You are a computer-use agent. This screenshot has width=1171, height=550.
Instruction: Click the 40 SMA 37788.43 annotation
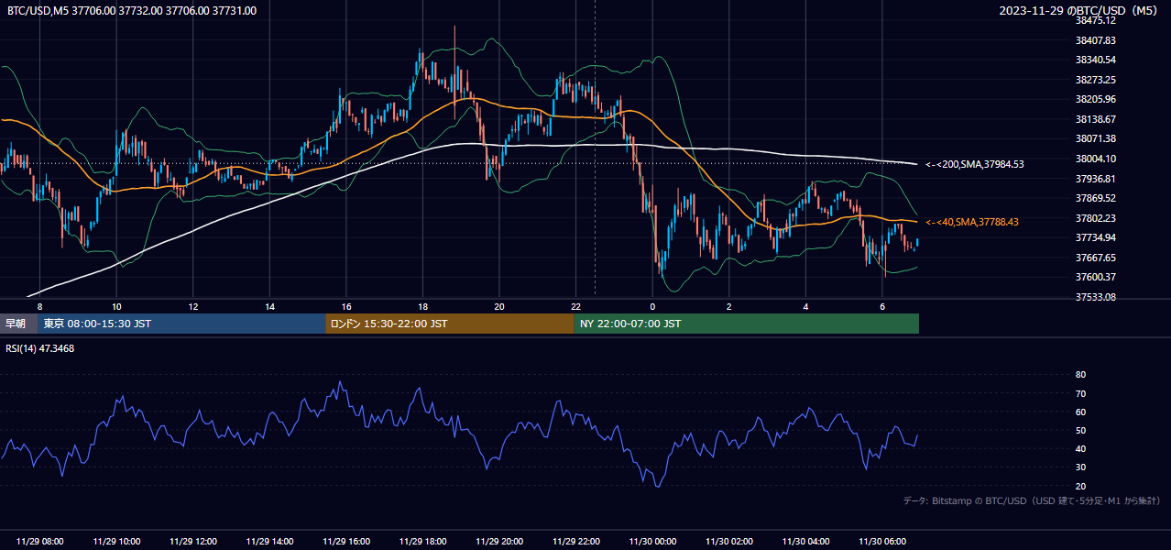(x=972, y=222)
